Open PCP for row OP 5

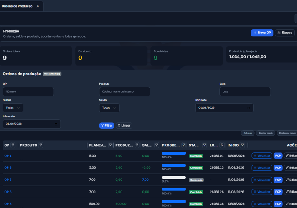click(278, 180)
